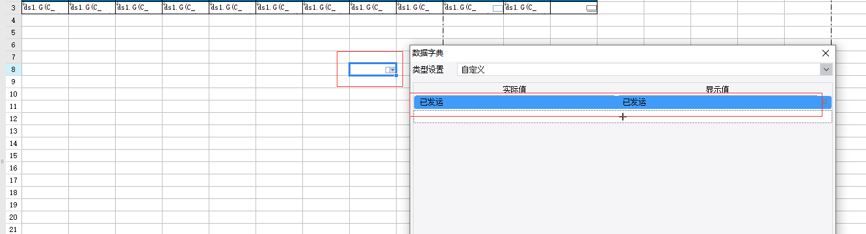The image size is (866, 234).
Task: Select row header 9
Action: [x=14, y=82]
